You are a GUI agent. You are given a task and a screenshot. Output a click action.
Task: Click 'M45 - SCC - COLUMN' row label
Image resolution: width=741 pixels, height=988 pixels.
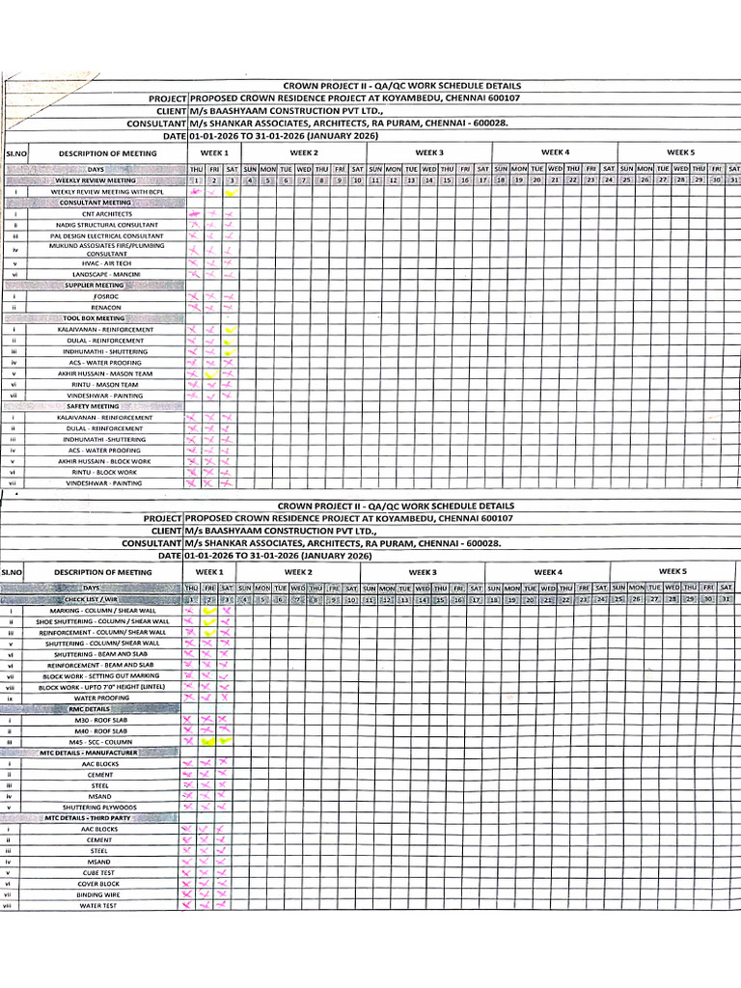coord(100,742)
